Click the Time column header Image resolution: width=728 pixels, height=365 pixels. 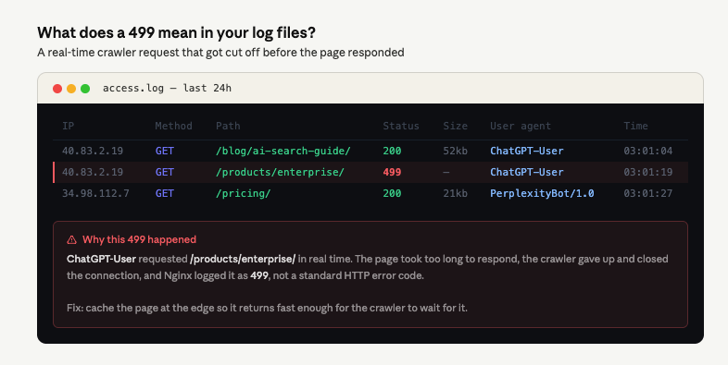635,126
